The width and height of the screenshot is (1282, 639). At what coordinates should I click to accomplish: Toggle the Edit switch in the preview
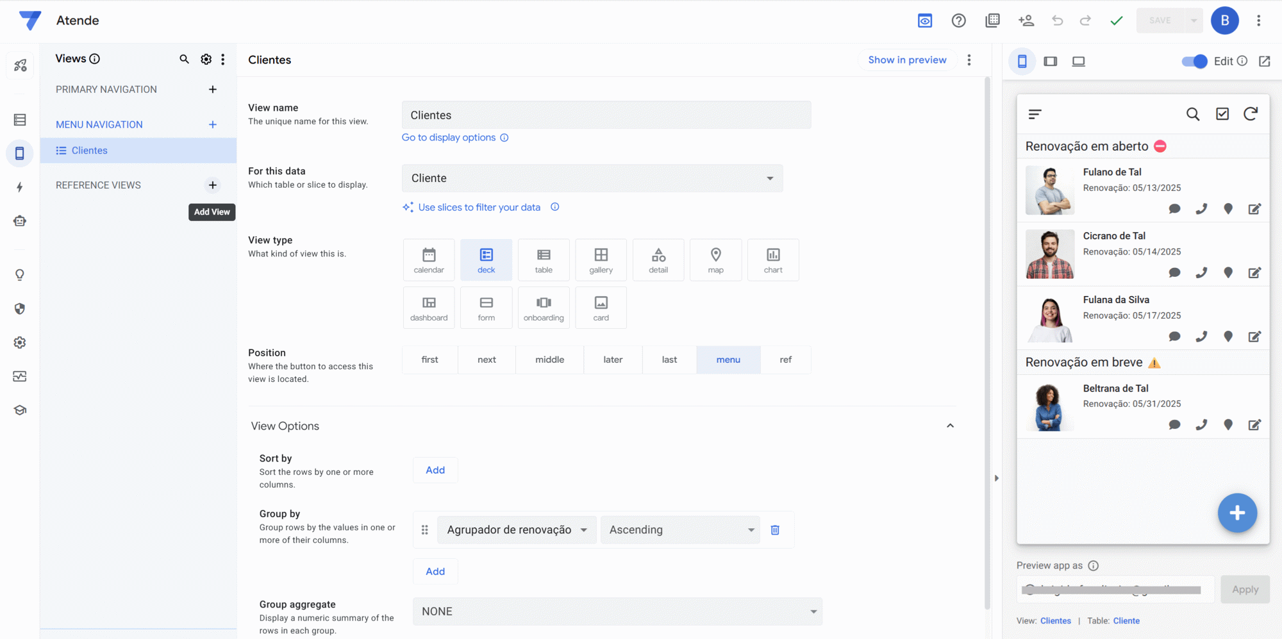point(1194,62)
